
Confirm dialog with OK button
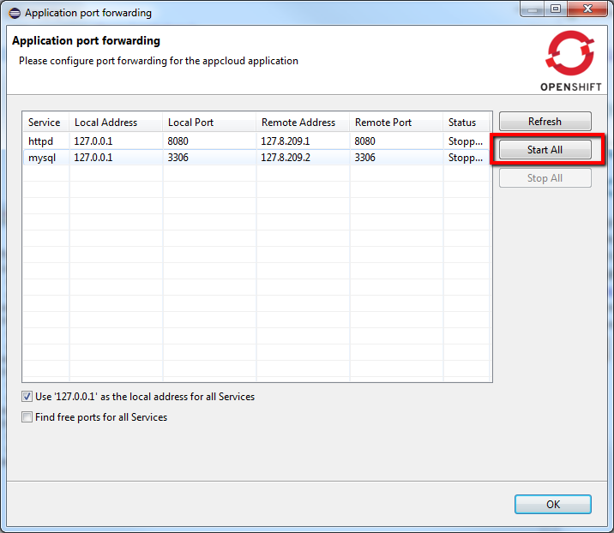click(552, 504)
